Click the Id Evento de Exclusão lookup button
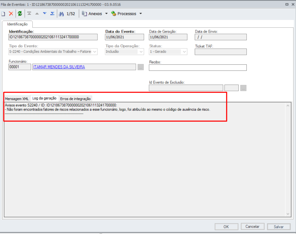Screen dimensions: 296x234 [x=243, y=88]
